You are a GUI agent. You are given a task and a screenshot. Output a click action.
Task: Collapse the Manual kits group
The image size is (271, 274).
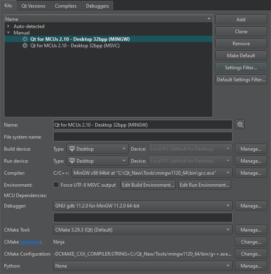8,33
